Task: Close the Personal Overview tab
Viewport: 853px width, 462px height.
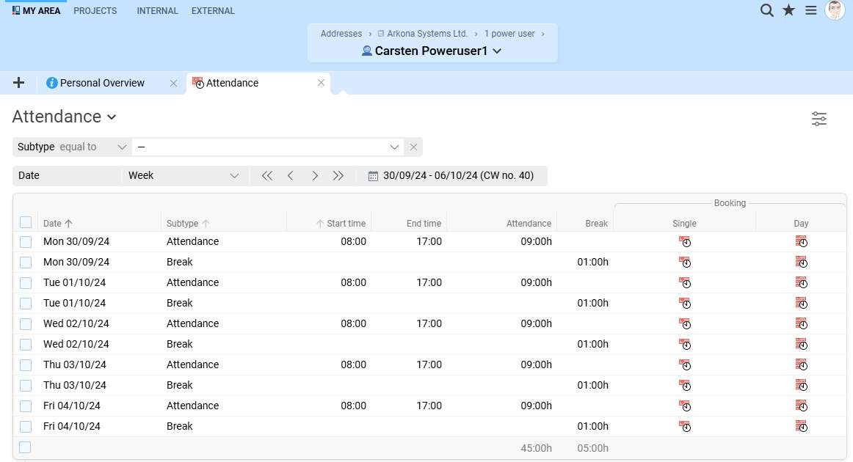Action: [x=173, y=83]
